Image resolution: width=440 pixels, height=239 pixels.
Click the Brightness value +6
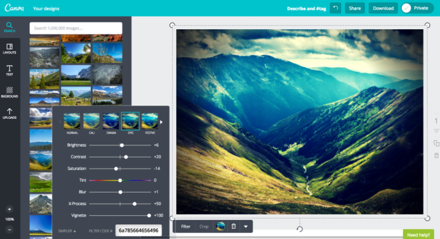(x=156, y=145)
